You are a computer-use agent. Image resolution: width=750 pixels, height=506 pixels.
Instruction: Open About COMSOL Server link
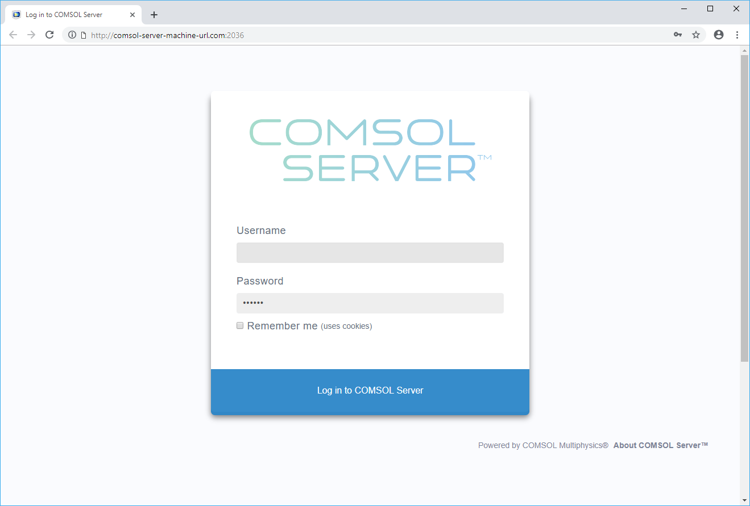(x=660, y=445)
